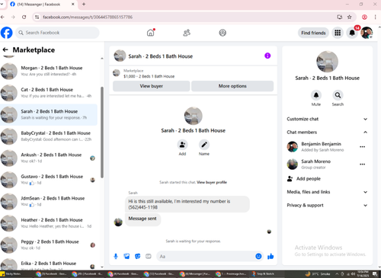Click the Find friends button
The width and height of the screenshot is (381, 278).
(313, 33)
